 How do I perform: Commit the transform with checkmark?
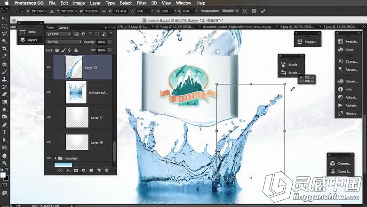(263, 11)
